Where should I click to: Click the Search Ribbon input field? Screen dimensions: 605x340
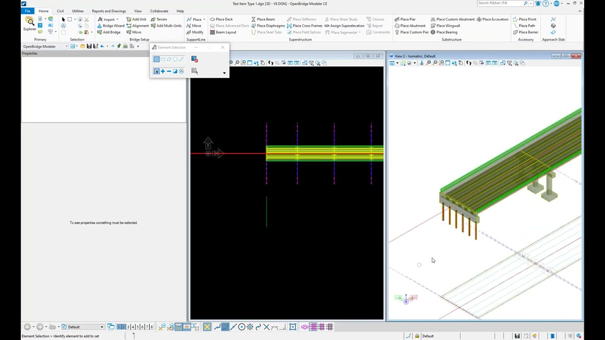[499, 3]
